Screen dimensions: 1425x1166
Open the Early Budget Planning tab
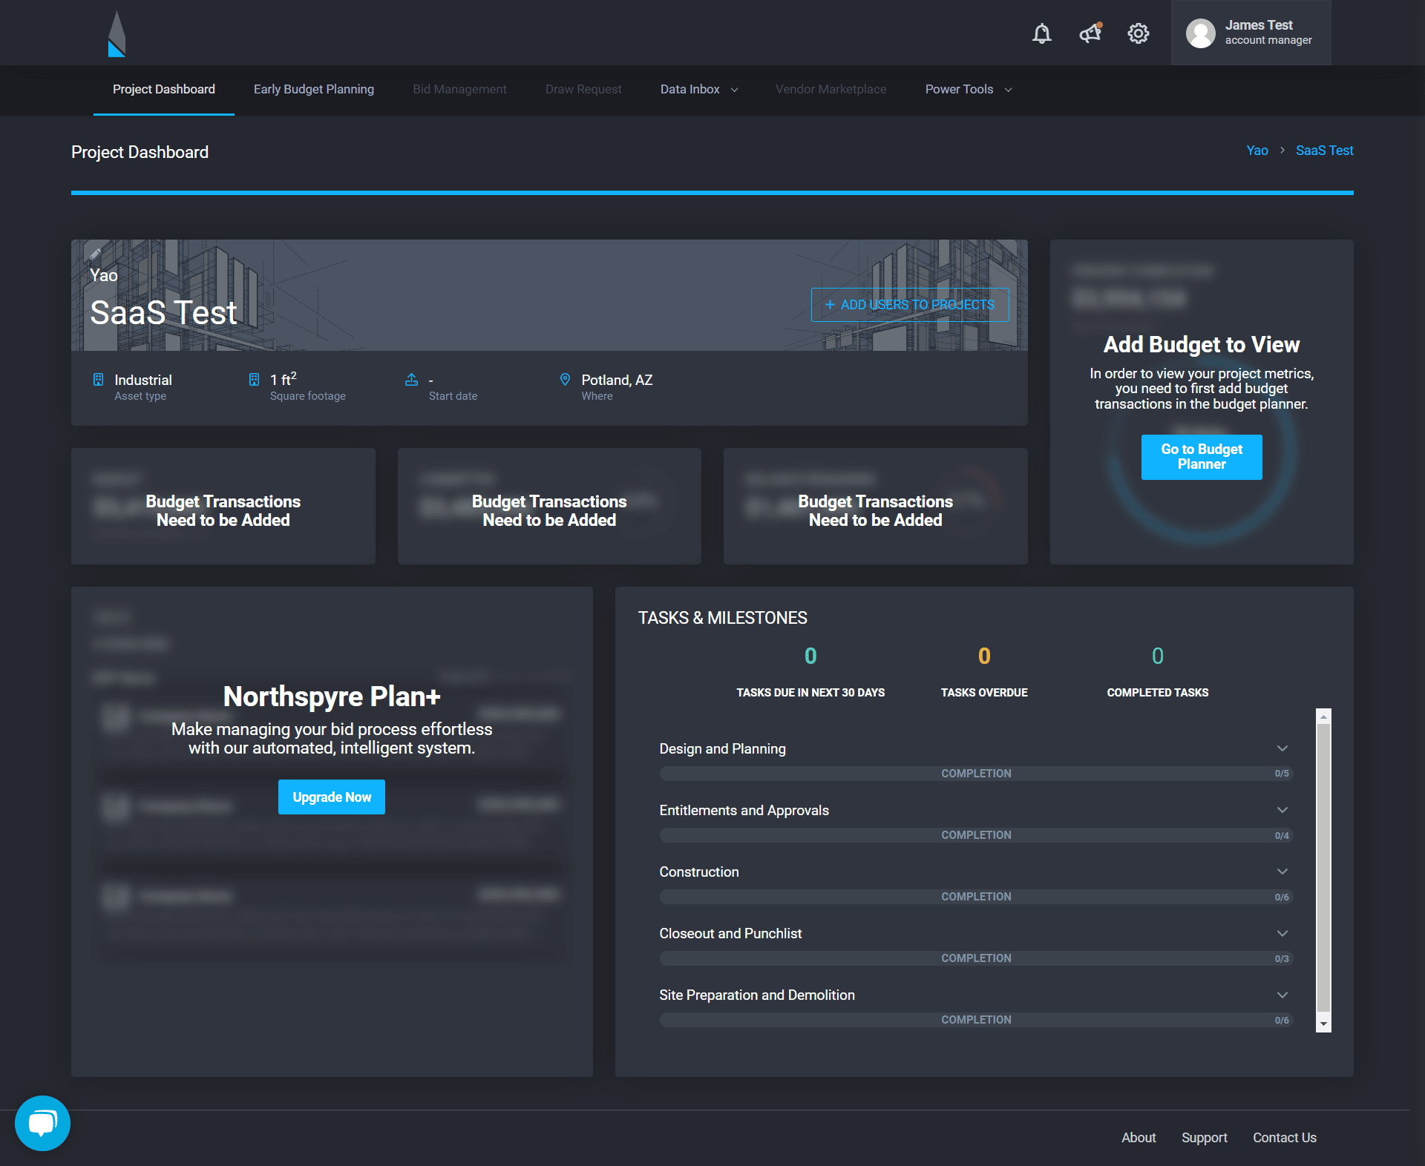pyautogui.click(x=314, y=89)
